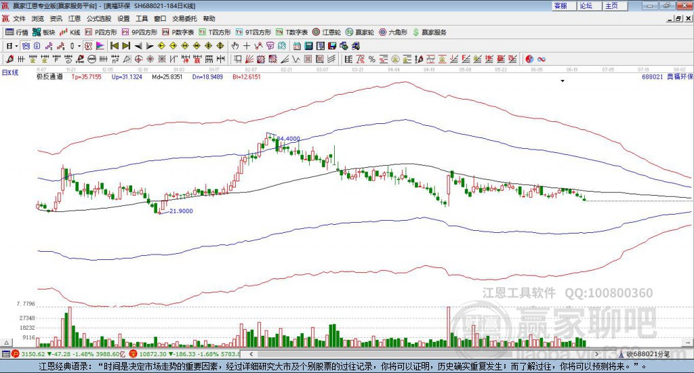Image resolution: width=694 pixels, height=373 pixels.
Task: Open the 资讯 menu
Action: tap(56, 18)
